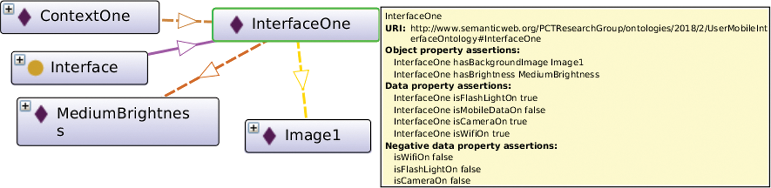This screenshot has height=188, width=771.
Task: Expand the ContextOne node plus icon
Action: (9, 9)
